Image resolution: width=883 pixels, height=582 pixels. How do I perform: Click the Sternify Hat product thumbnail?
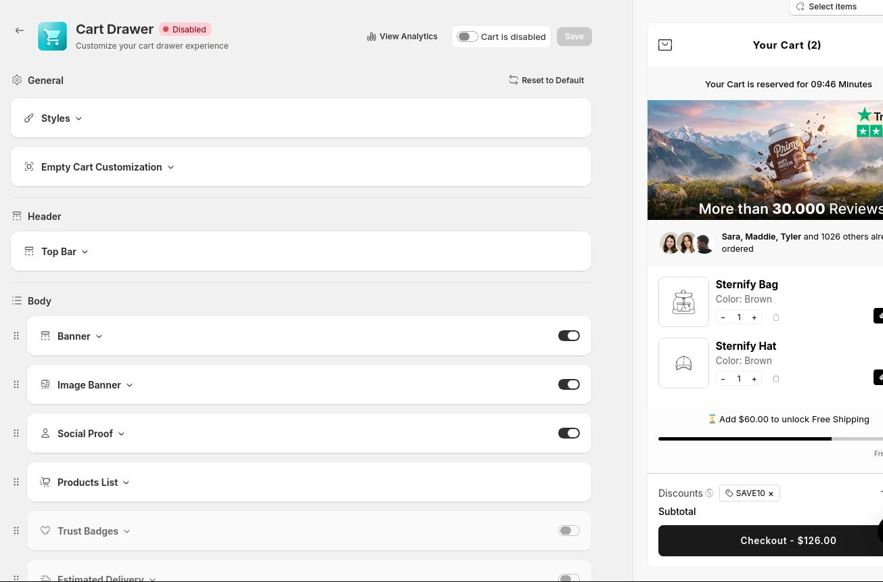(x=683, y=363)
